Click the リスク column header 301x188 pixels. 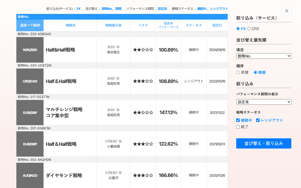pos(143,25)
